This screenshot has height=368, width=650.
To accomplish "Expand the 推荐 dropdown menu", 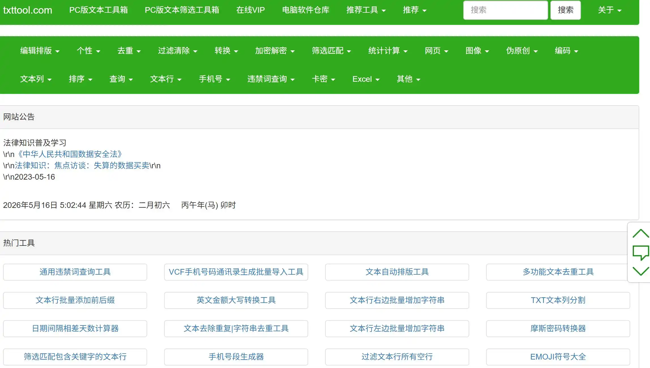I will (415, 10).
